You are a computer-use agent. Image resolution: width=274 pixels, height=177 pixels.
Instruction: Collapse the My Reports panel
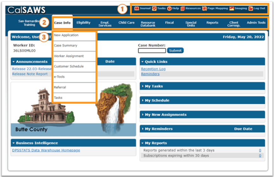(x=143, y=143)
